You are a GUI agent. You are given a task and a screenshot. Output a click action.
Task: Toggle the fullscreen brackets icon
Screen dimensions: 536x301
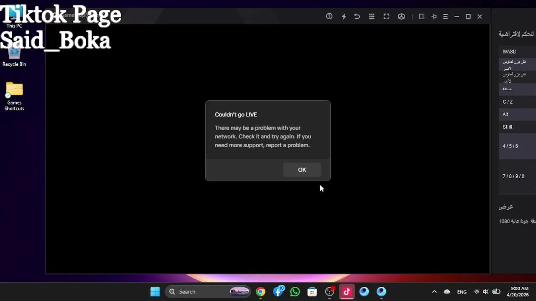(387, 16)
